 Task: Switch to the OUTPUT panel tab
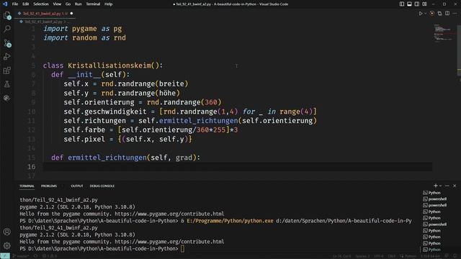(77, 186)
